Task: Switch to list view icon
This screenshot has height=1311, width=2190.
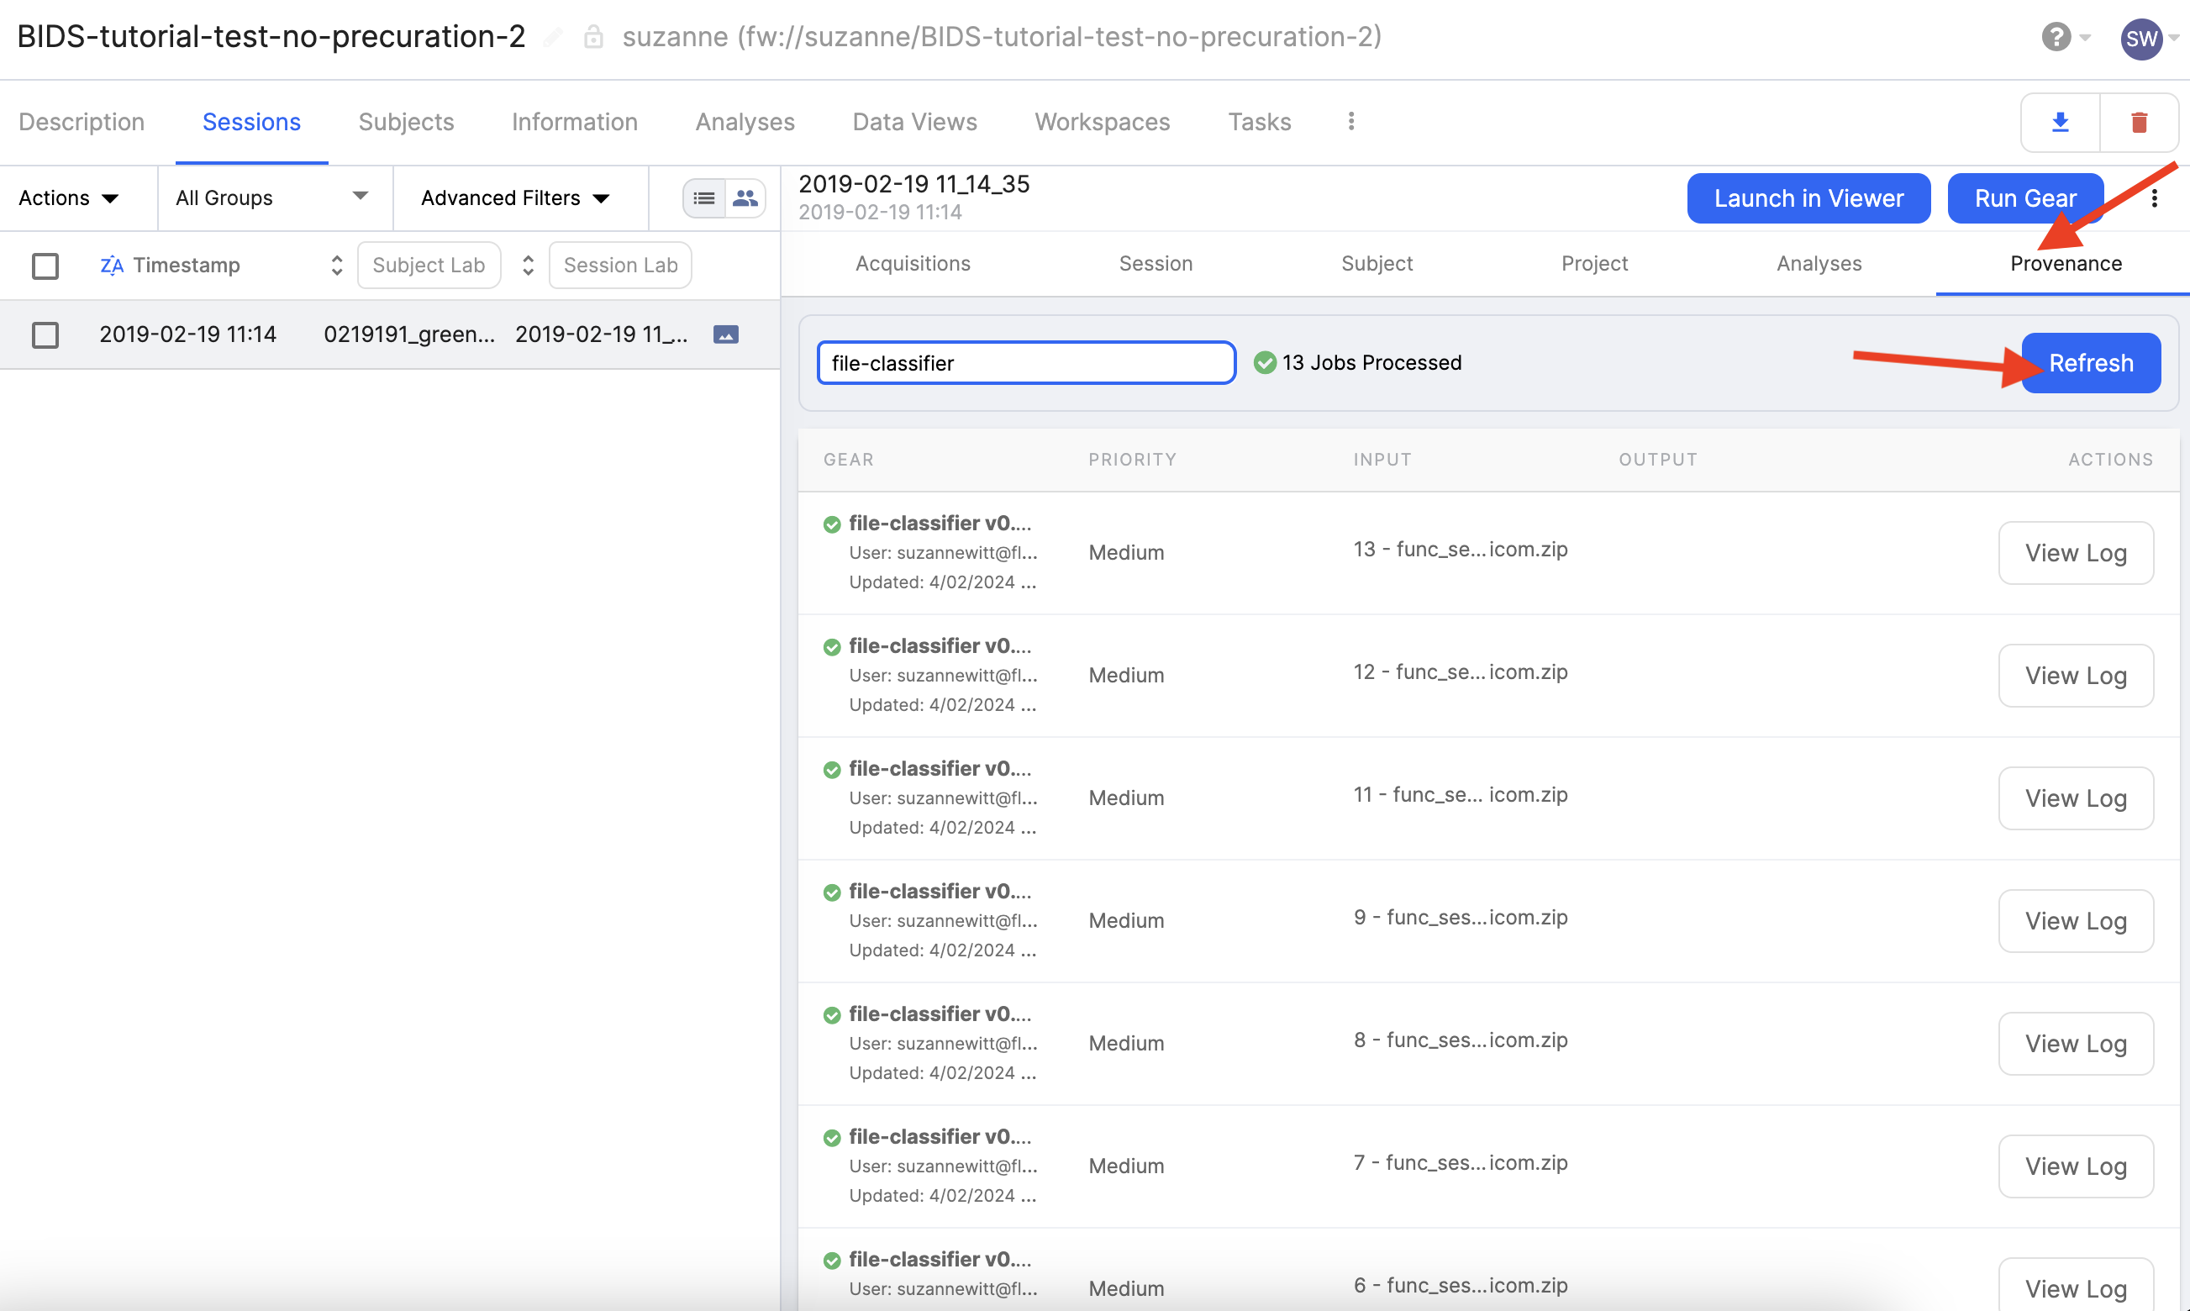Action: tap(704, 197)
